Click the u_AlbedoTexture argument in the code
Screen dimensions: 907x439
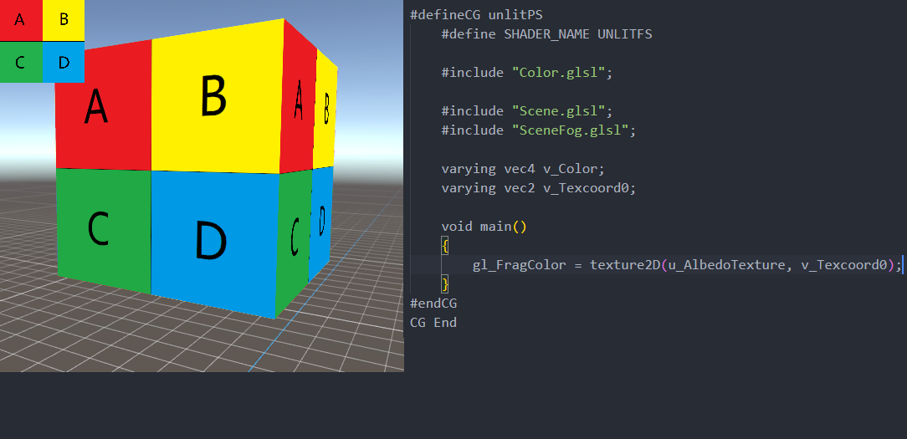(725, 265)
